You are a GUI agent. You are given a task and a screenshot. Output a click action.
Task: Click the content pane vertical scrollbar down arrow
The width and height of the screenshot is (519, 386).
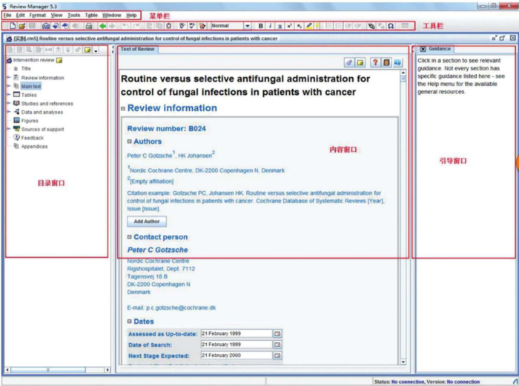(403, 362)
